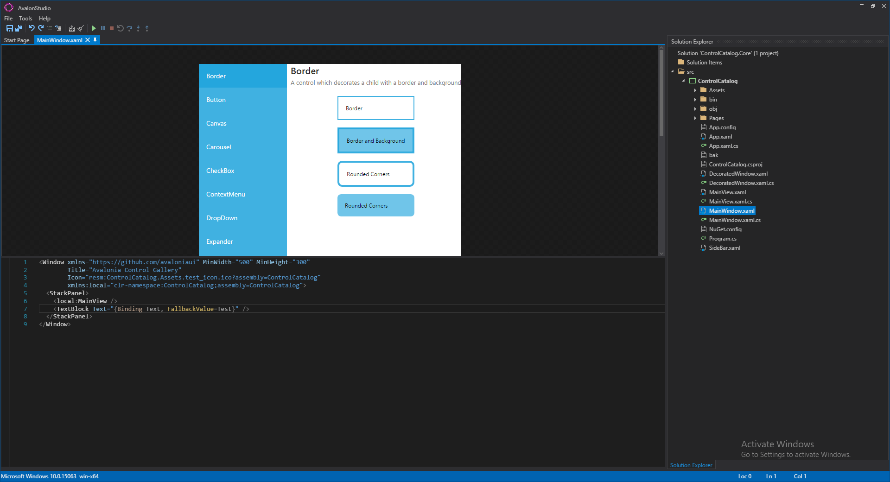890x482 pixels.
Task: Click the Save All toolbar icon
Action: click(19, 28)
